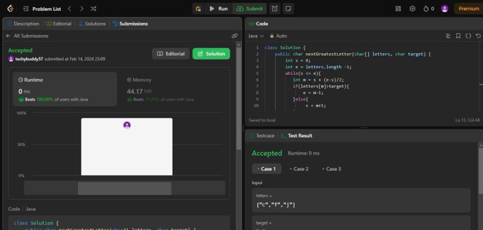Click the LeetCode logo icon
This screenshot has height=230, width=483.
pyautogui.click(x=10, y=8)
